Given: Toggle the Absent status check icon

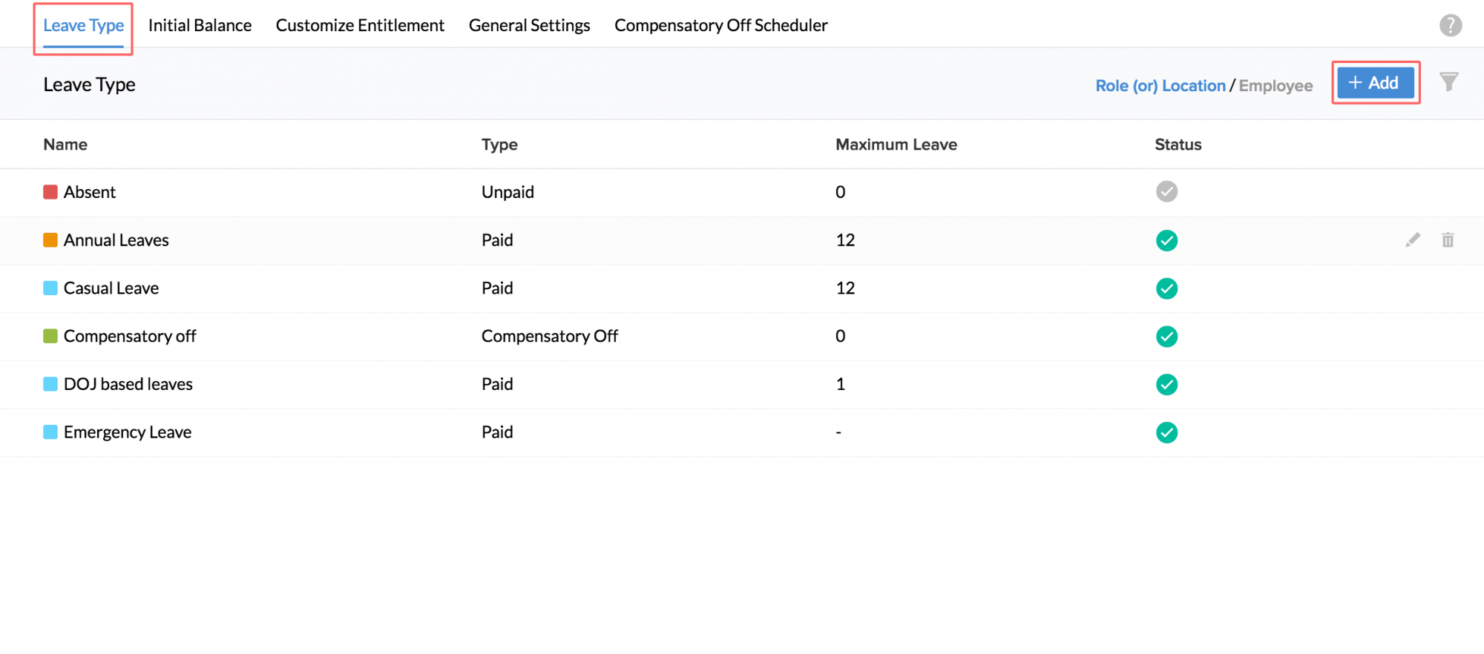Looking at the screenshot, I should 1166,192.
